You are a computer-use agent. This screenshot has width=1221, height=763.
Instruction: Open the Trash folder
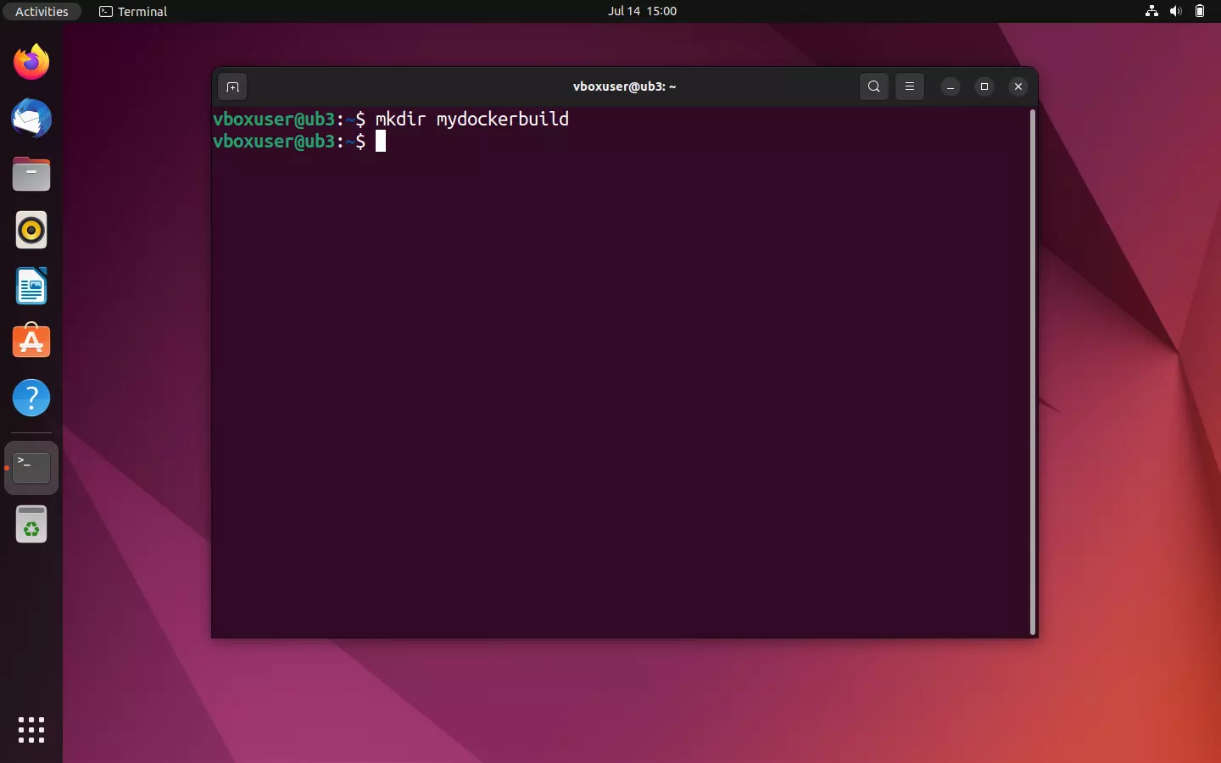click(31, 524)
